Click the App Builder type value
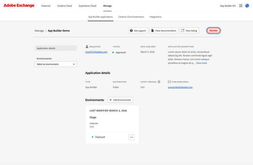The width and height of the screenshot is (253, 165). pos(91,87)
